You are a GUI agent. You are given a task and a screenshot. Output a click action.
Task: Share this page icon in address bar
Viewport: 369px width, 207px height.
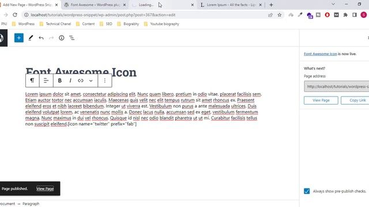point(270,15)
